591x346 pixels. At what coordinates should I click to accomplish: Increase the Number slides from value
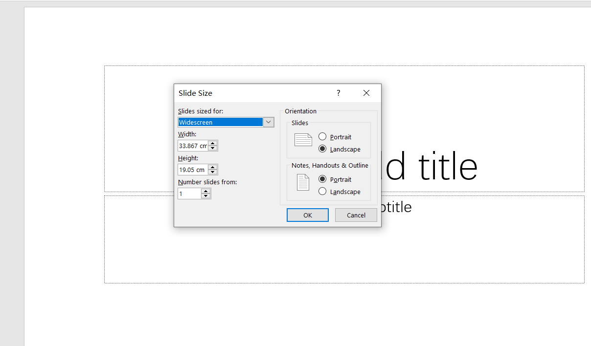(x=206, y=191)
